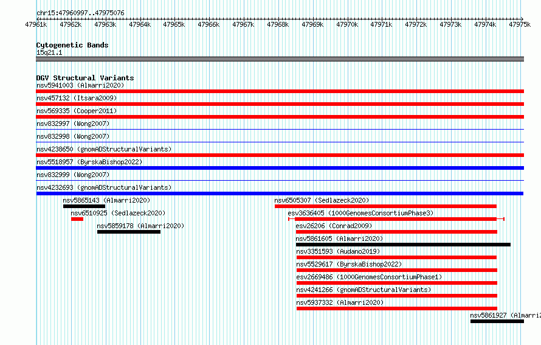
Task: Click the nsv5941003 (Almarri2020) label
Action: click(x=80, y=85)
